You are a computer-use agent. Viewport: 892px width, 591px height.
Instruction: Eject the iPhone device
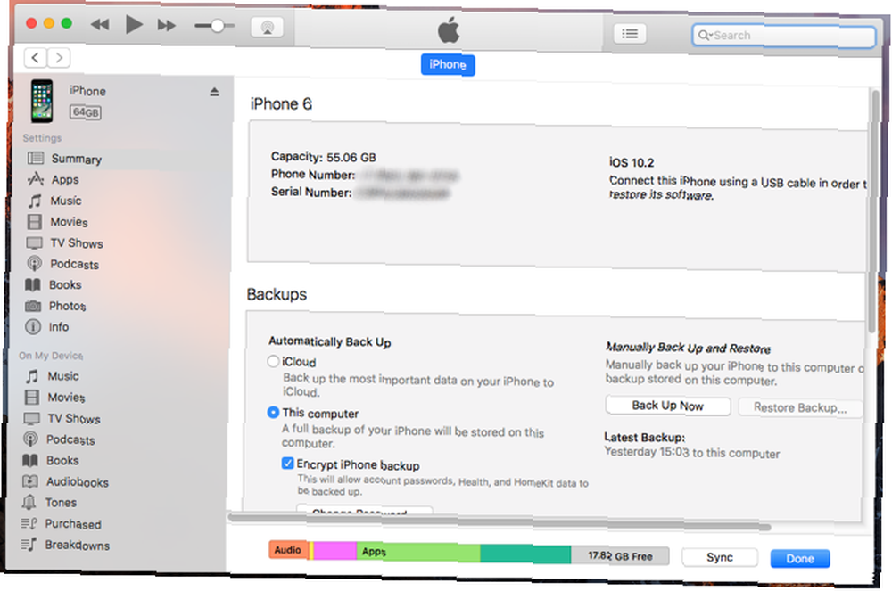point(214,92)
